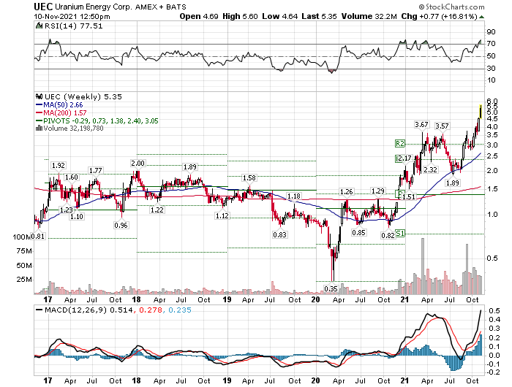512x387 pixels.
Task: Click the 50M volume axis label
Action: (24, 265)
